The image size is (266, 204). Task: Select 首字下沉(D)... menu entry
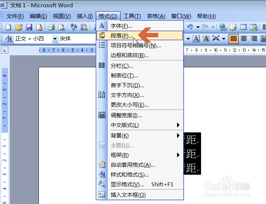[140, 85]
